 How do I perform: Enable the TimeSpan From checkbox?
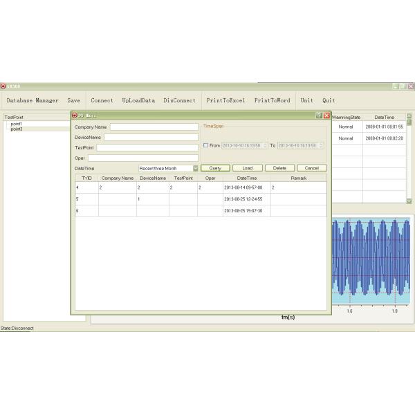click(x=205, y=145)
